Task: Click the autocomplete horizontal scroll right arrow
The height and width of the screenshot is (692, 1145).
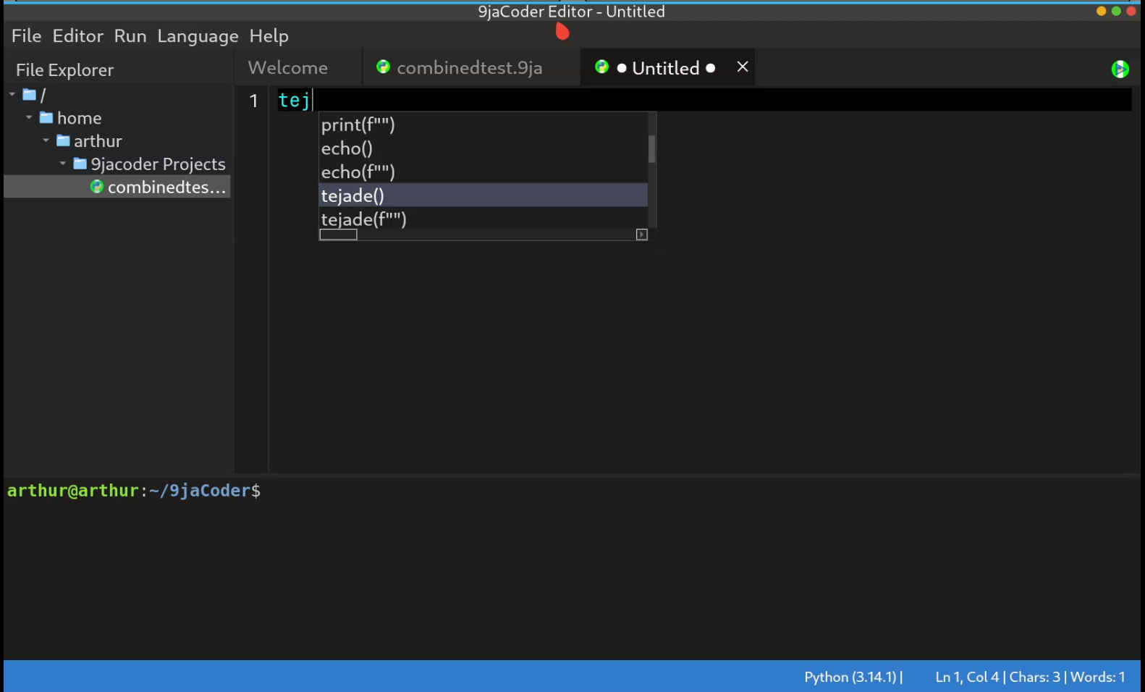Action: (641, 235)
